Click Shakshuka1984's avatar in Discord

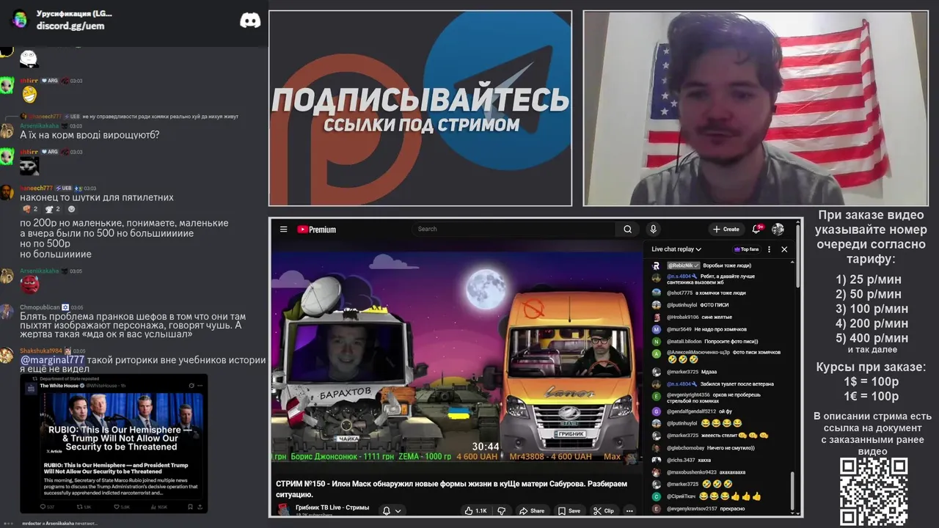7,356
